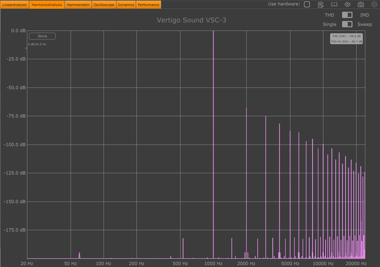Image resolution: width=380 pixels, height=267 pixels.
Task: Click the THD mode label
Action: point(329,15)
